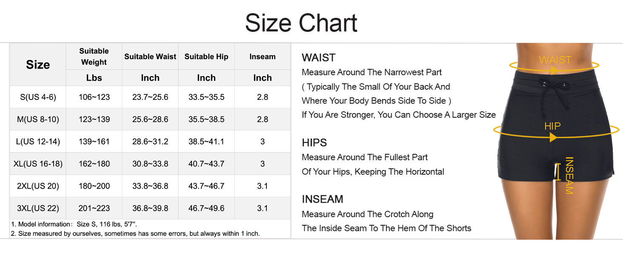This screenshot has width=623, height=255.
Task: Click the M(US 8-10) size row
Action: (x=38, y=119)
